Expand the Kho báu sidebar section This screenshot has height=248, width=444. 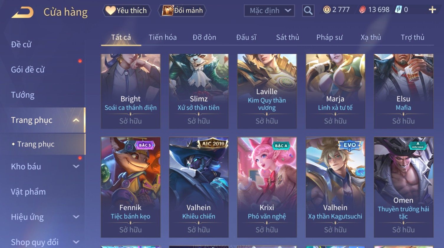(x=76, y=166)
